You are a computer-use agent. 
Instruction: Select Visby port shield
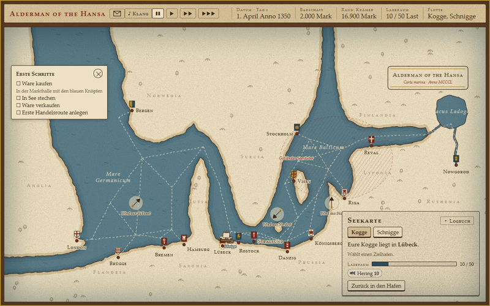(x=293, y=175)
